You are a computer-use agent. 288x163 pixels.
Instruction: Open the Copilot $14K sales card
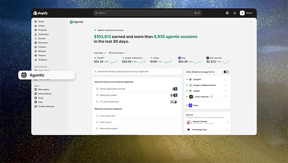coord(161,60)
